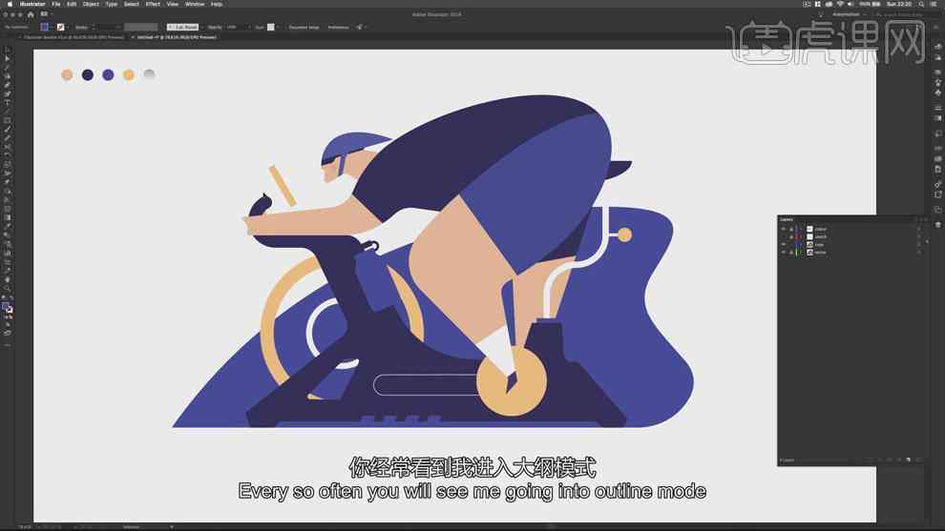Click the Home icon in top bar
This screenshot has height=531, width=945.
[x=31, y=14]
